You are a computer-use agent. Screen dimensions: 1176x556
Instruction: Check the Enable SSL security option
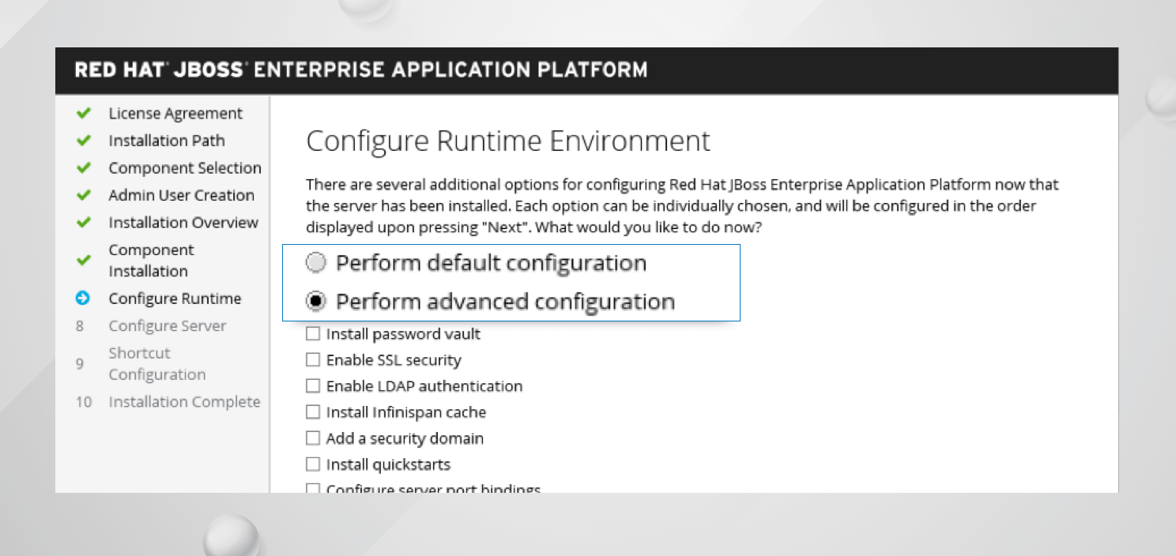(313, 360)
